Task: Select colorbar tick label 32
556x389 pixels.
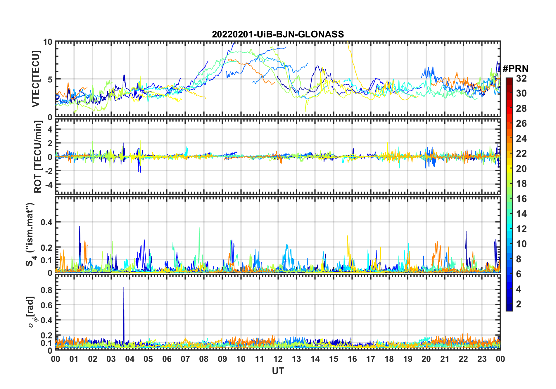Action: click(521, 78)
